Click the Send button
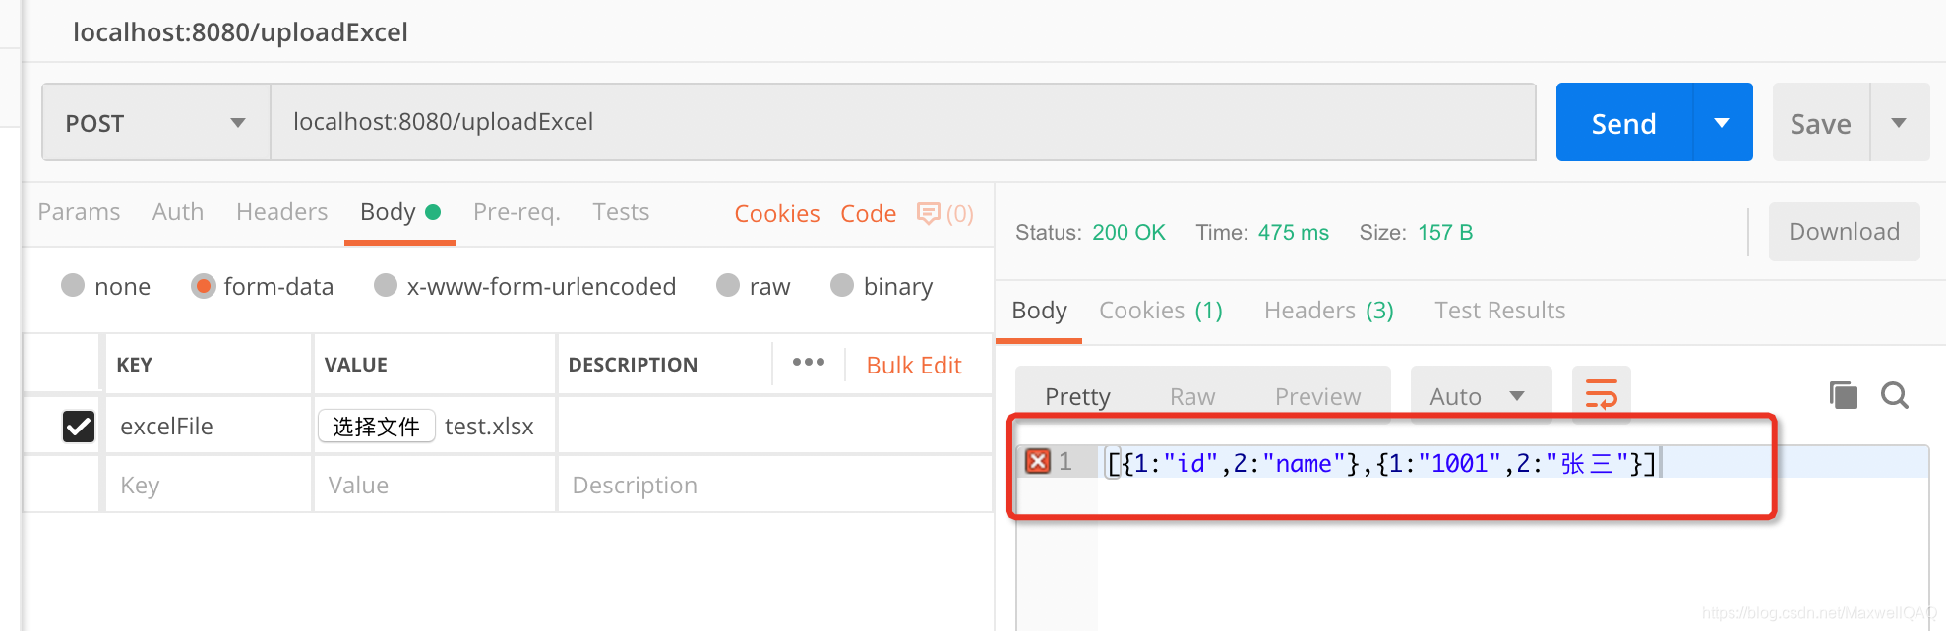The width and height of the screenshot is (1946, 631). point(1624,123)
